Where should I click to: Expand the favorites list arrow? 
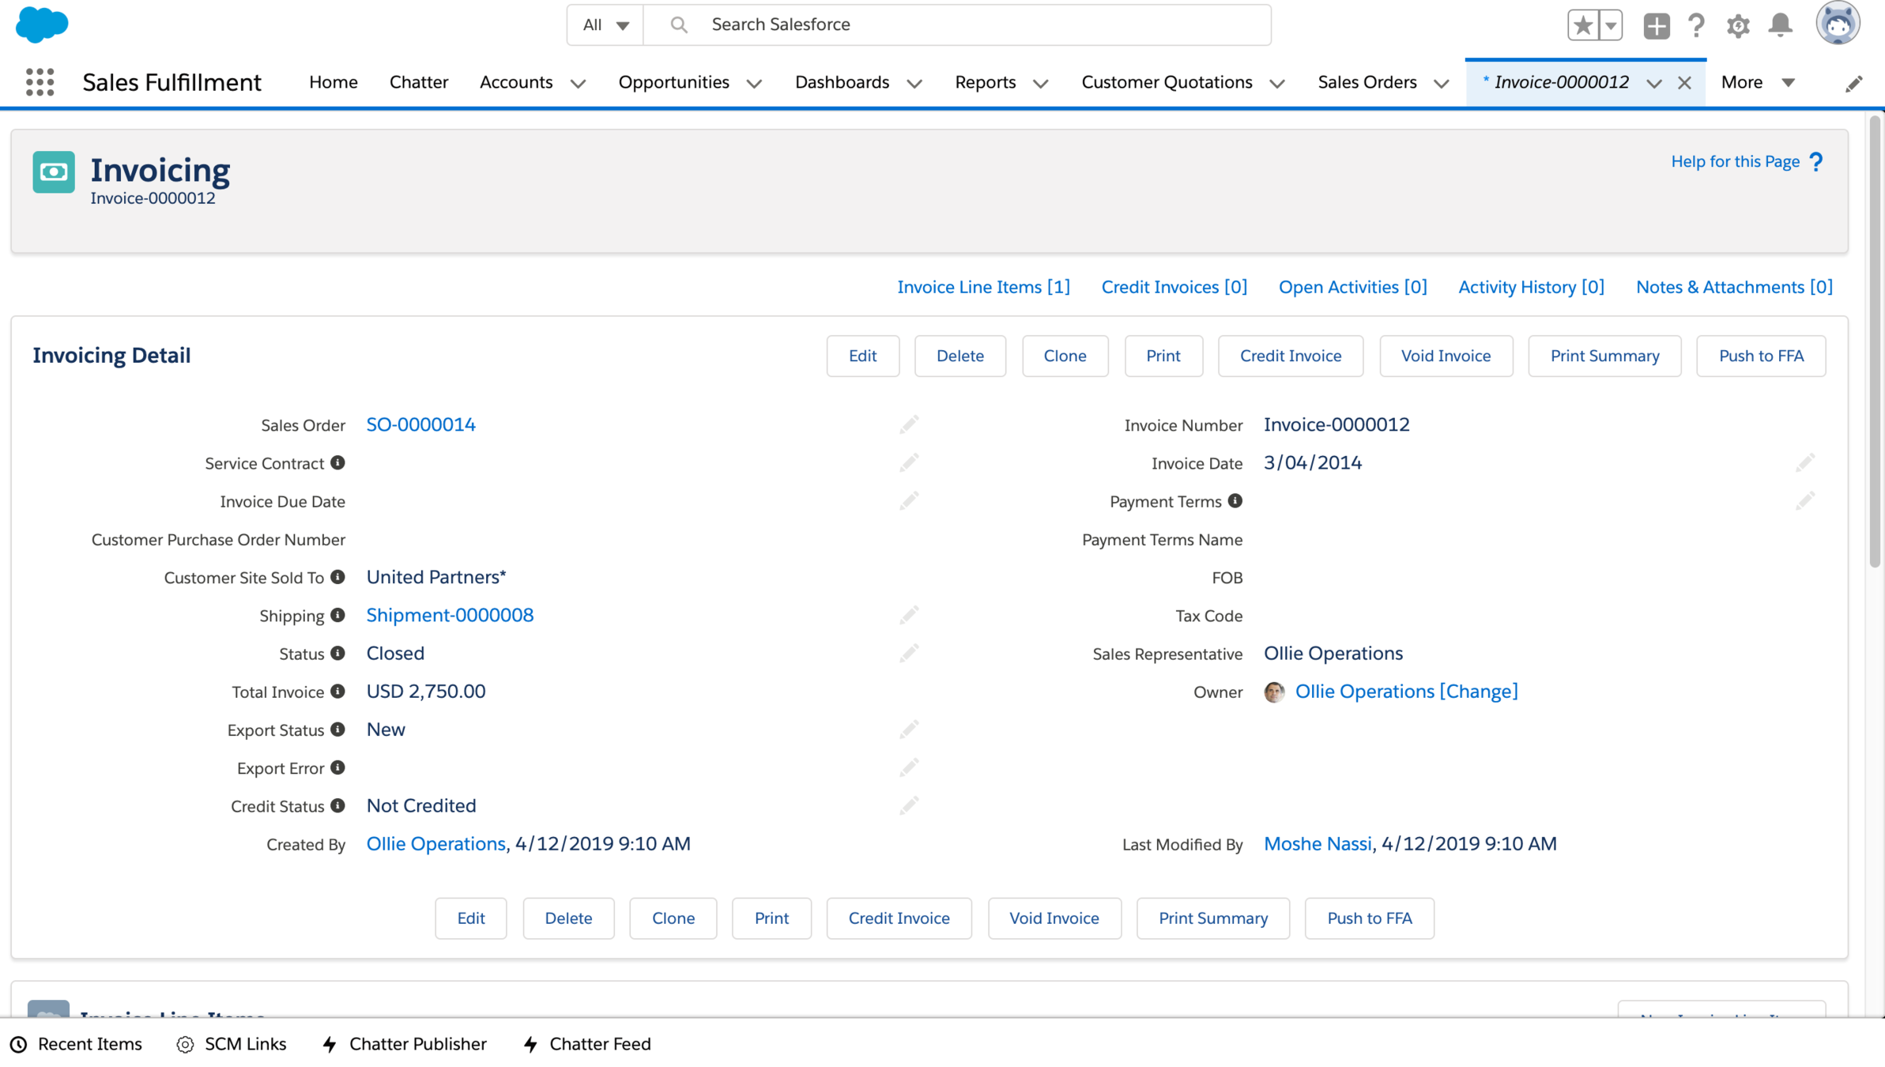point(1611,25)
